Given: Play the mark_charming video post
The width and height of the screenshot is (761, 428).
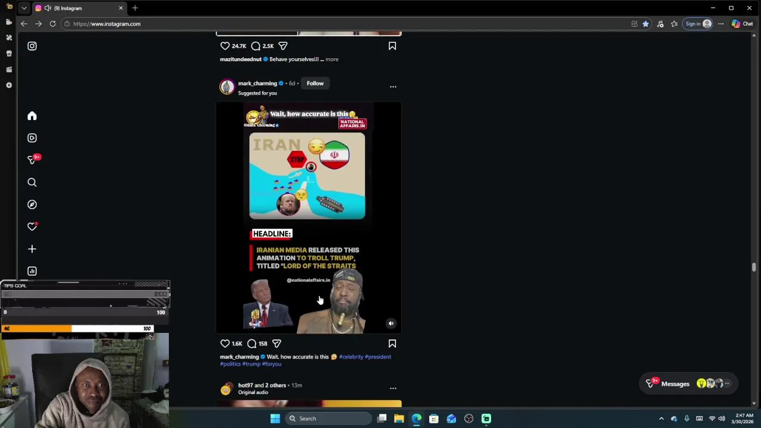Looking at the screenshot, I should pyautogui.click(x=308, y=218).
